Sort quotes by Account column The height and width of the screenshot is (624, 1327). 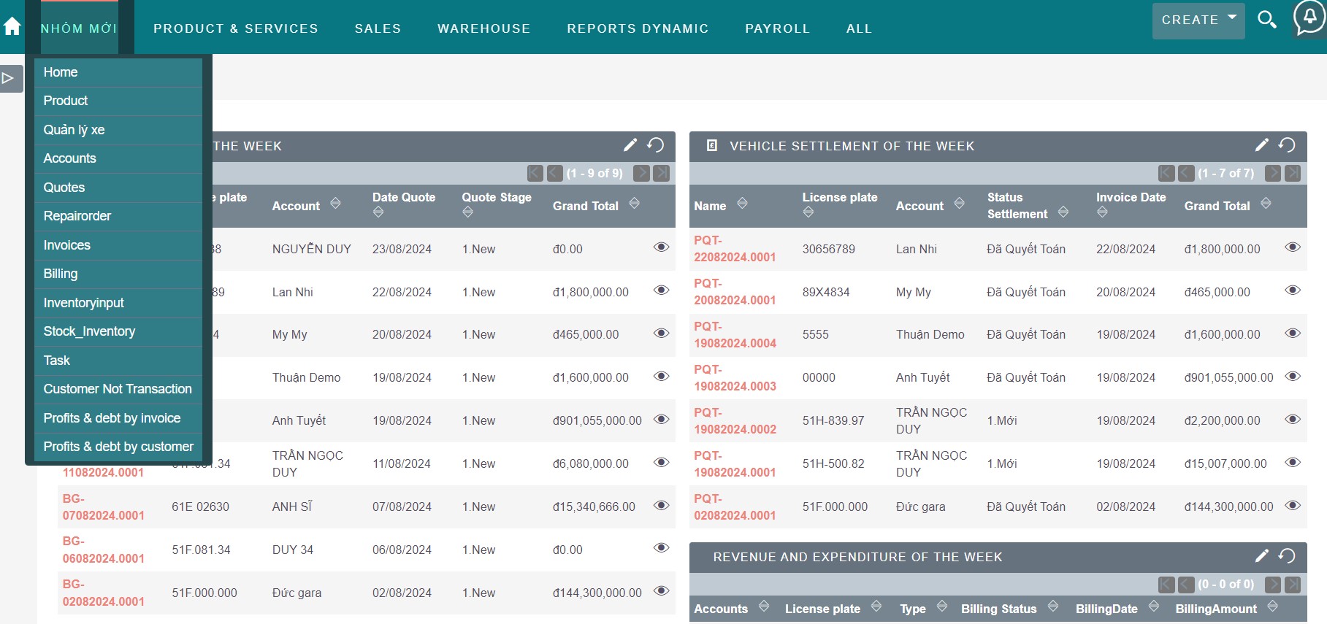335,204
